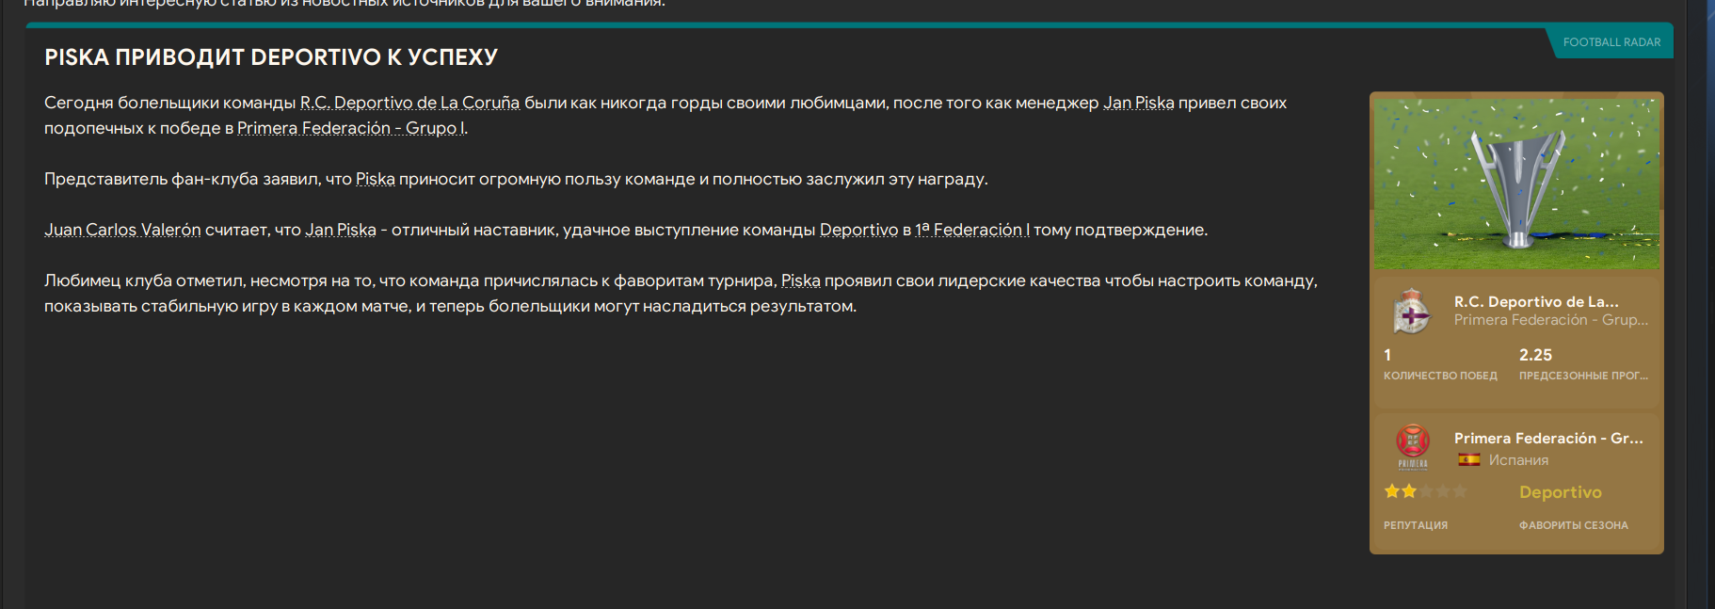1715x609 pixels.
Task: Select the Primera Federación - Gr... card title
Action: click(x=1547, y=439)
